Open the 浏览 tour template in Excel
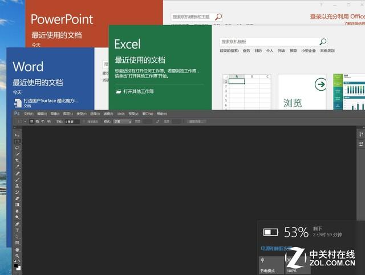Image resolution: width=365 pixels, height=275 pixels. 302,92
